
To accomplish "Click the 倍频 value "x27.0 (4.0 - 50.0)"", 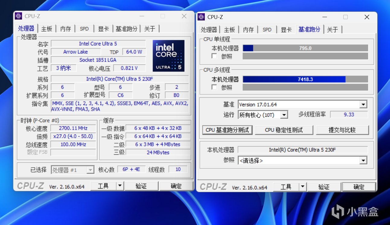I will tap(73, 136).
